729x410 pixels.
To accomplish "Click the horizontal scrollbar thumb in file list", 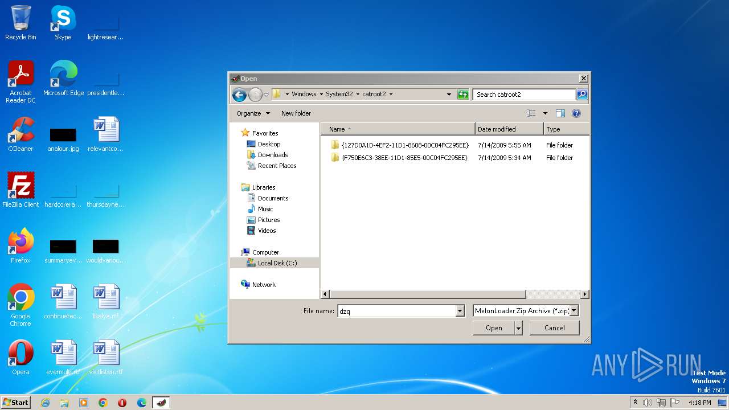I will [427, 294].
